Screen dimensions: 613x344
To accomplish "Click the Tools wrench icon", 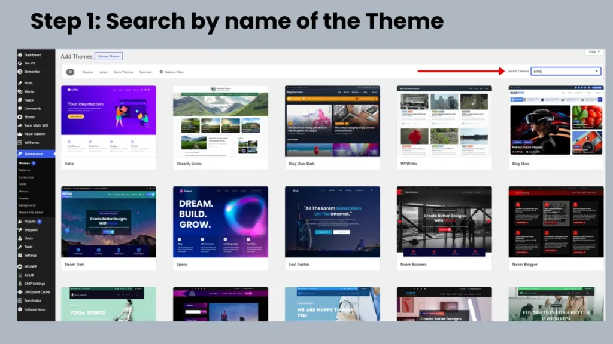I will point(20,247).
